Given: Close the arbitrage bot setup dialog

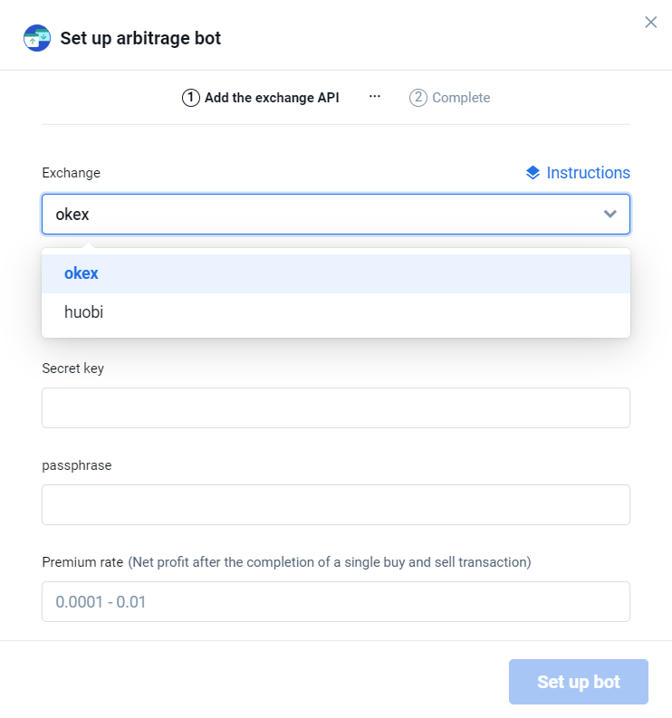Looking at the screenshot, I should 650,23.
